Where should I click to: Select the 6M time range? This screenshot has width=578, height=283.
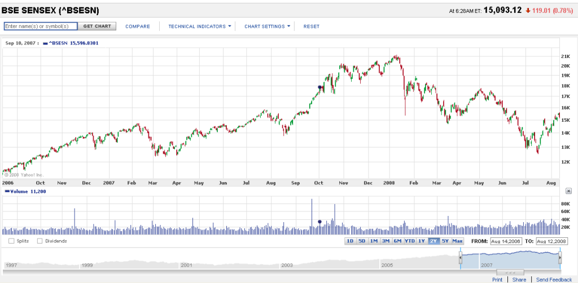pos(397,241)
